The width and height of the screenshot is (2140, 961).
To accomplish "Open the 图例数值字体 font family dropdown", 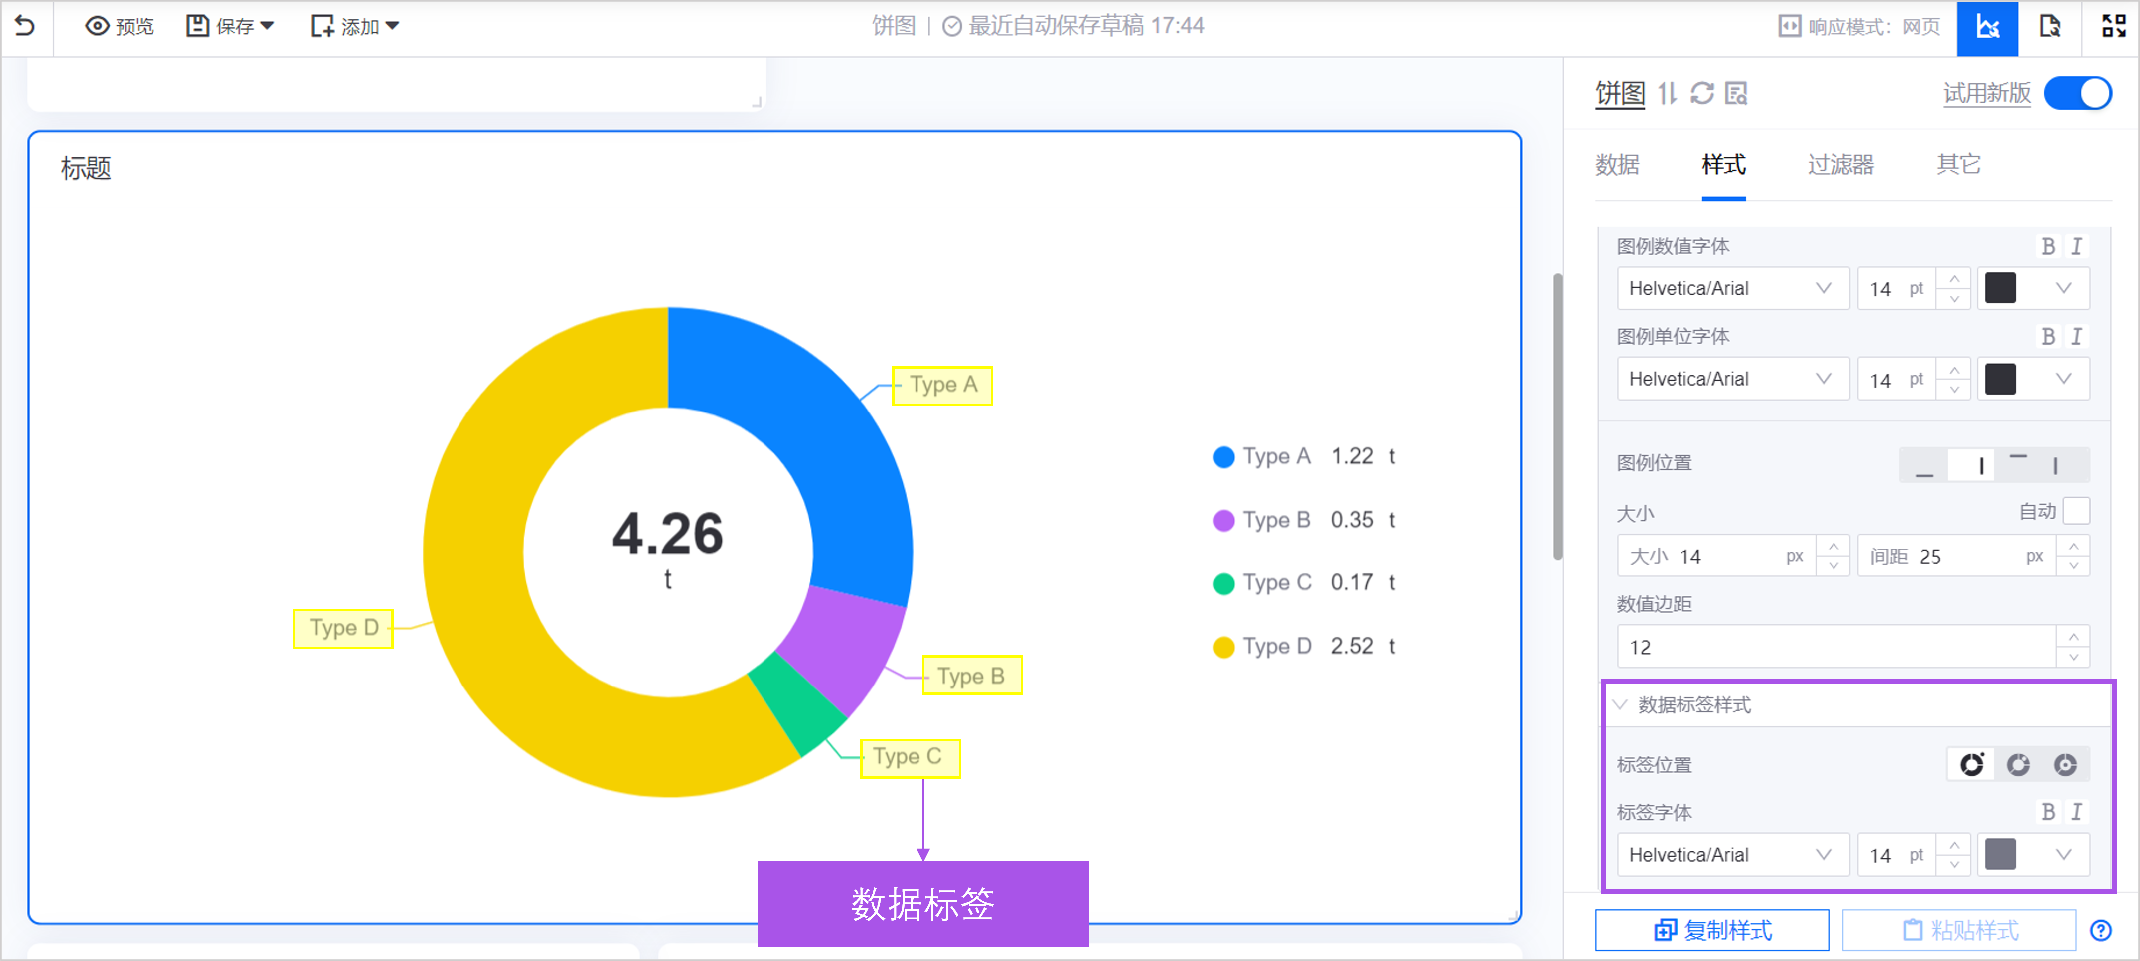I will point(1731,288).
